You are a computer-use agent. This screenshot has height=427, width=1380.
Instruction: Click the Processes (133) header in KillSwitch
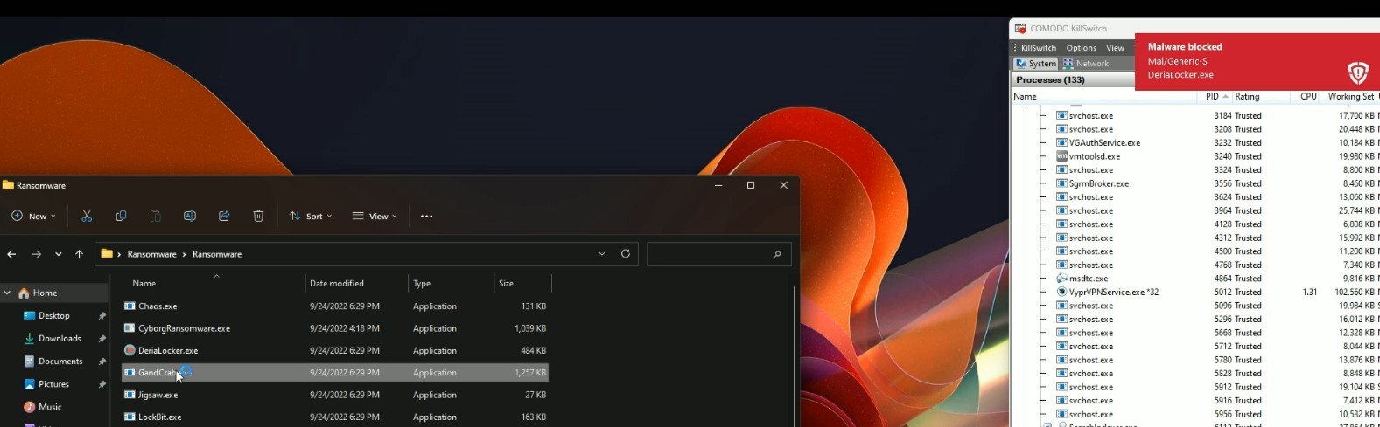coord(1050,79)
